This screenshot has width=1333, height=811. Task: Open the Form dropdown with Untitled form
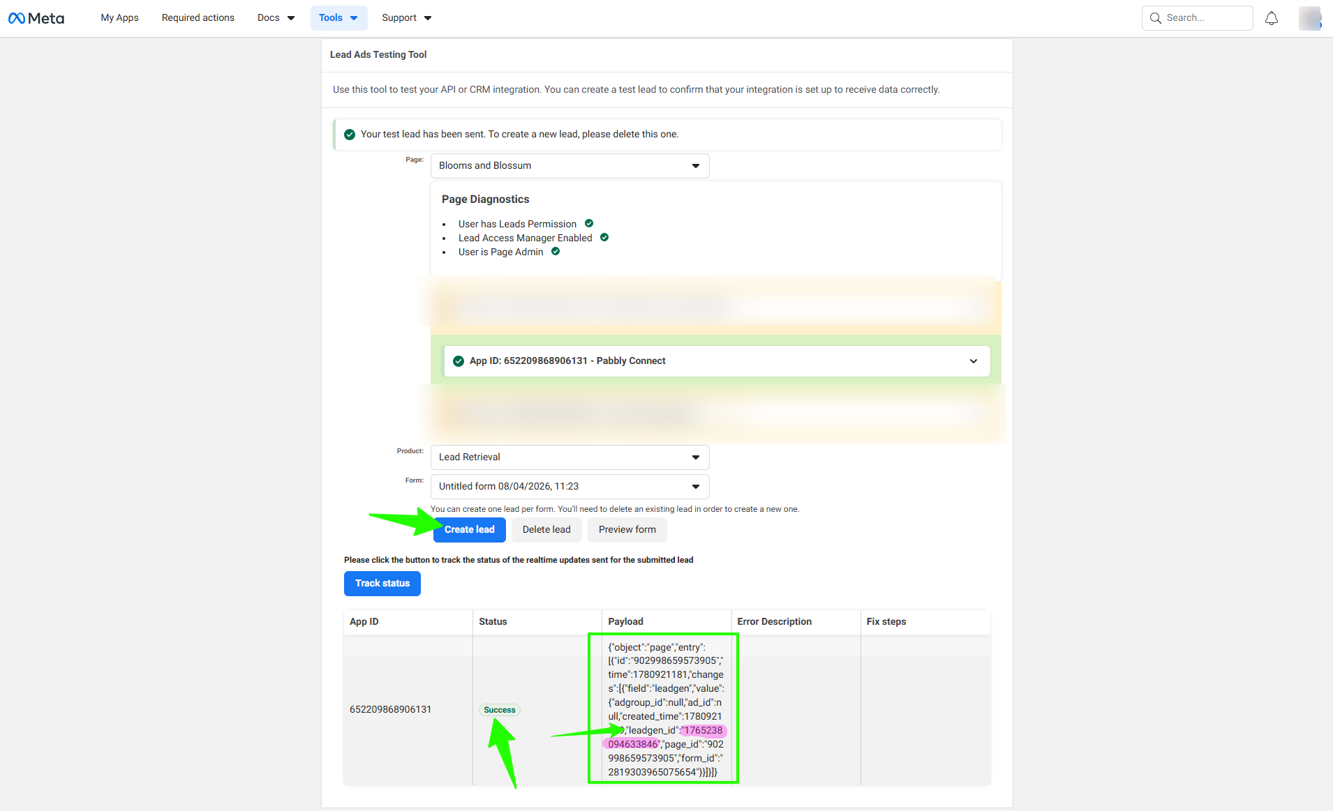[569, 487]
